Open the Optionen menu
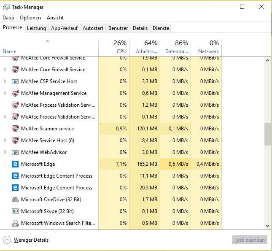This screenshot has width=272, height=251. pos(30,18)
